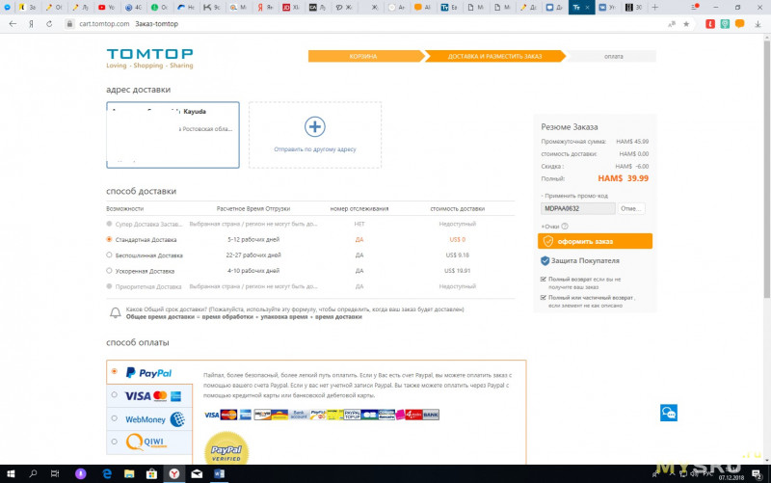This screenshot has height=483, width=771.
Task: Click the green extension icon in browser toolbar
Action: tap(725, 23)
